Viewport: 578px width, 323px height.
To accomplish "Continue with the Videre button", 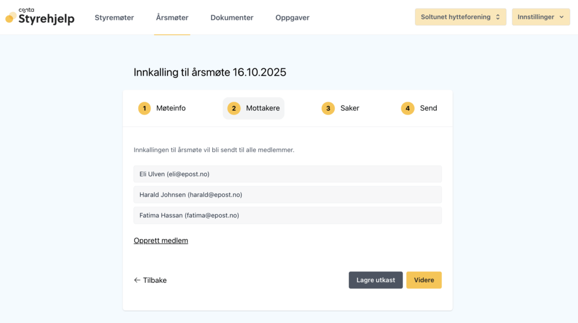I will [423, 280].
